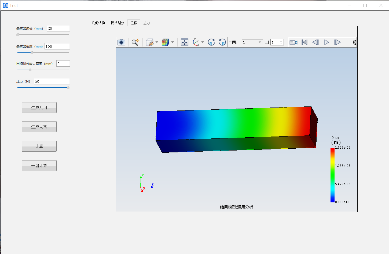
Task: Open the arrow next to box visibility icon
Action: pos(157,42)
